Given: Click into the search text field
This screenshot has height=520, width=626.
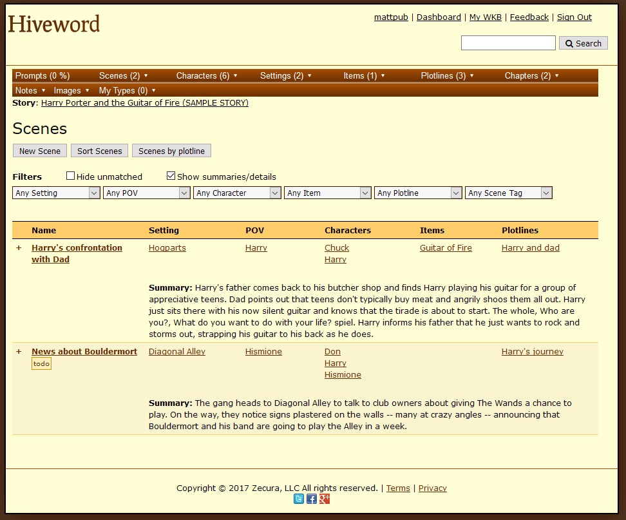Looking at the screenshot, I should 508,43.
